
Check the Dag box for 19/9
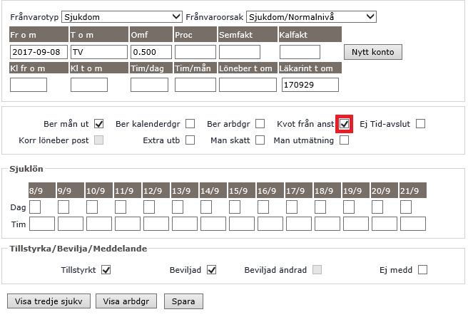[x=349, y=207]
